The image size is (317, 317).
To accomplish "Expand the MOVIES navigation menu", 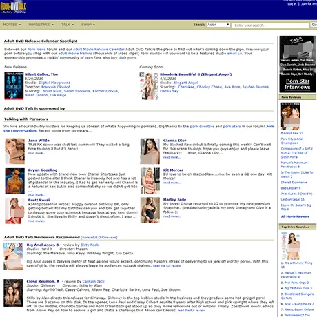I will point(12,25).
